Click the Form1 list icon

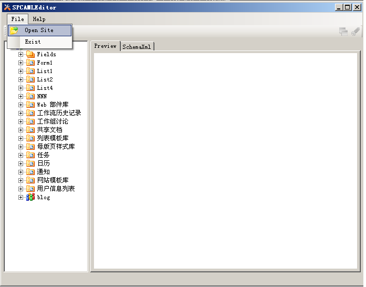pos(30,63)
